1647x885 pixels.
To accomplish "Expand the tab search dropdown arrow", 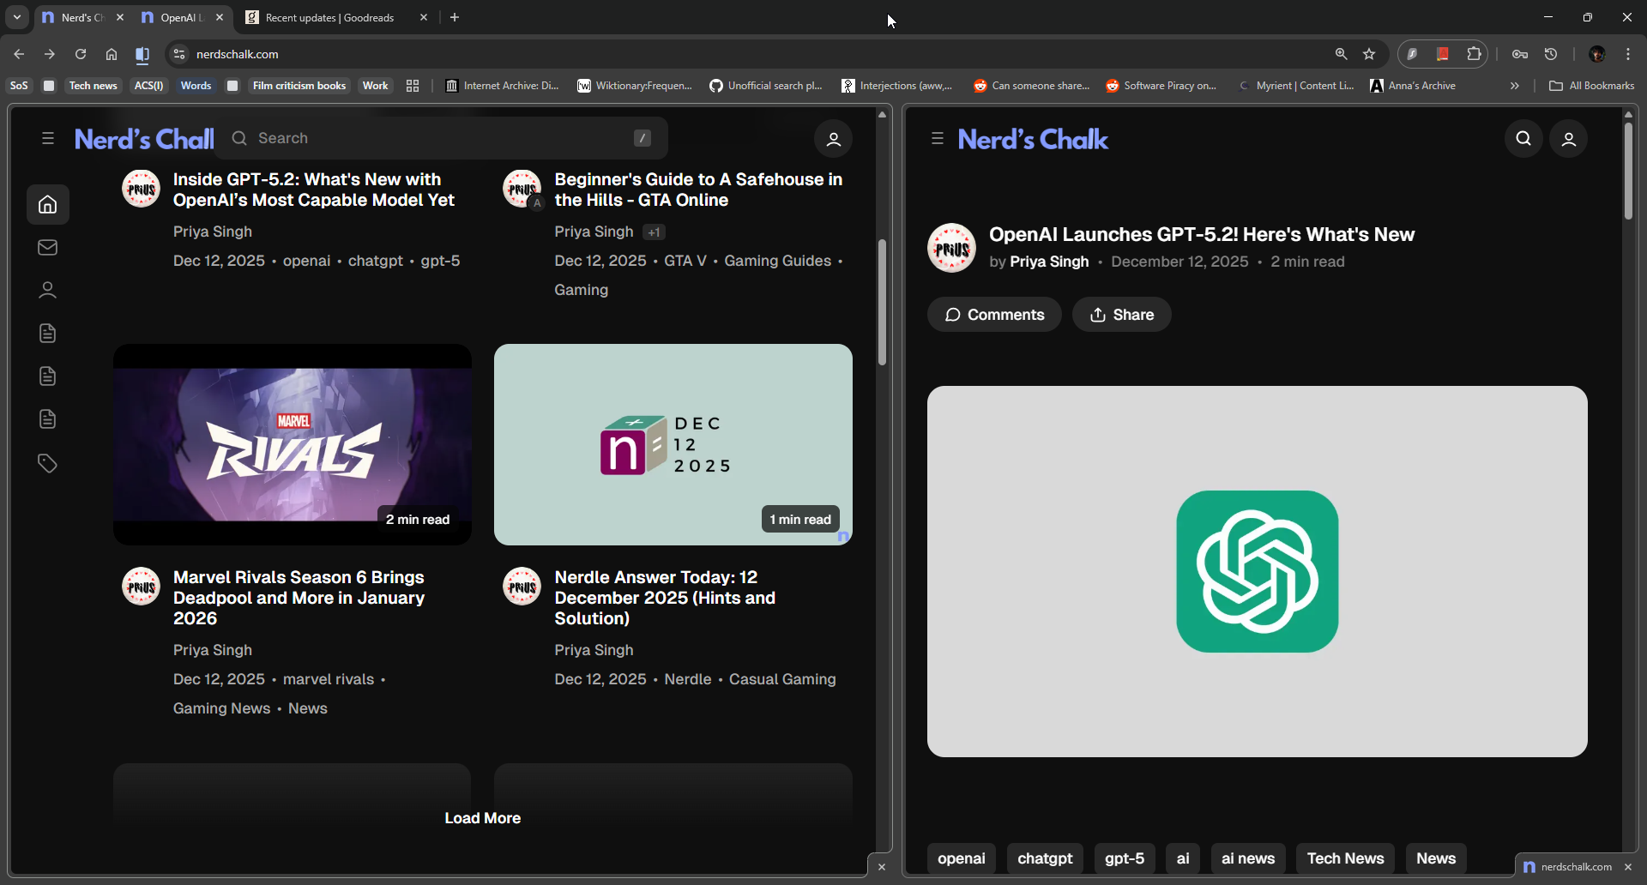I will (17, 17).
